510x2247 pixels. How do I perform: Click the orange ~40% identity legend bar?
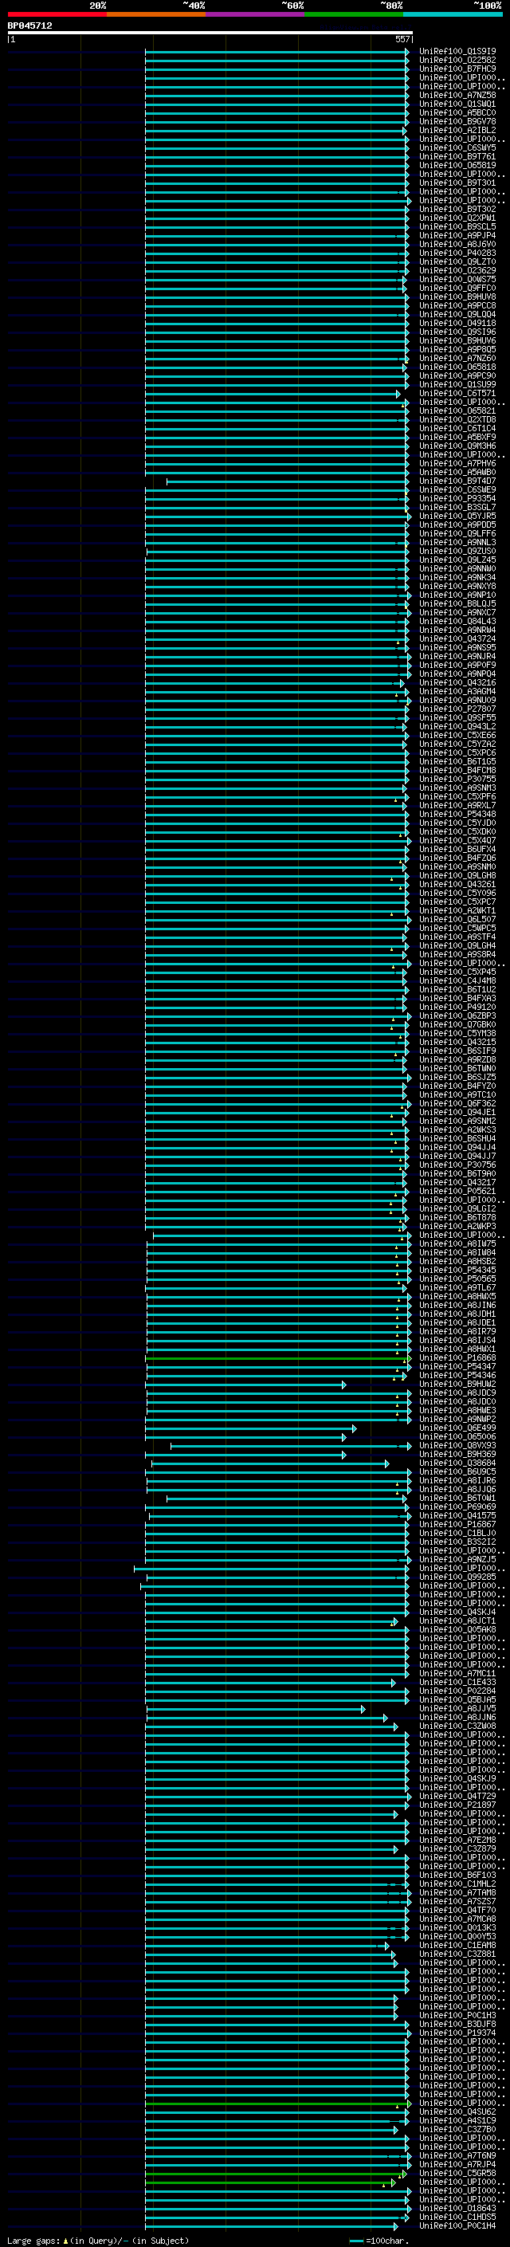(156, 14)
